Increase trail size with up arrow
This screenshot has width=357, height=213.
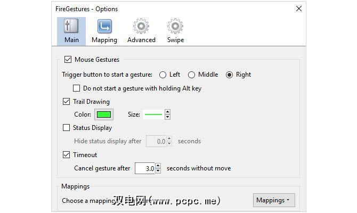tap(167, 112)
